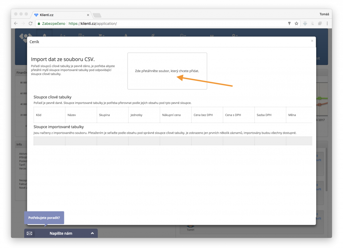Viewport: 343px width, 251px height.
Task: Bookmark the page with the star icon
Action: tap(296, 24)
